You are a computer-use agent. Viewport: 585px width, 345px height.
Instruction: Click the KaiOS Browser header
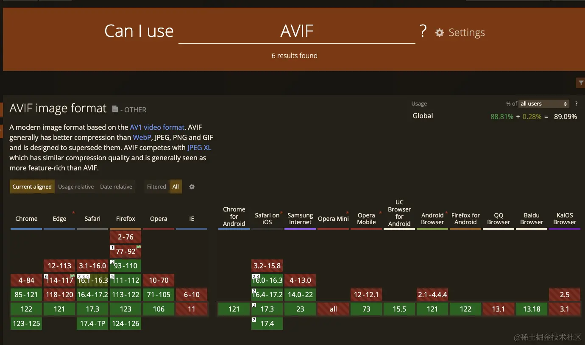[x=565, y=219]
